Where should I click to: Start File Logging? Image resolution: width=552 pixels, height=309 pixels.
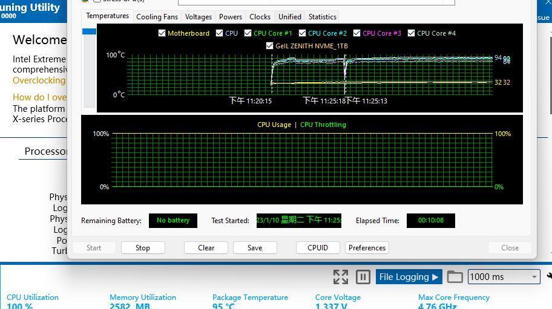409,277
